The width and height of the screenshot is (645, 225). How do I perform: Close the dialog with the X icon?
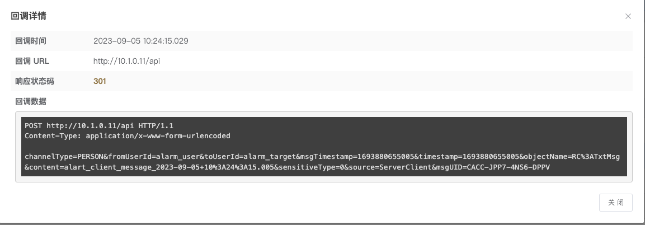628,17
